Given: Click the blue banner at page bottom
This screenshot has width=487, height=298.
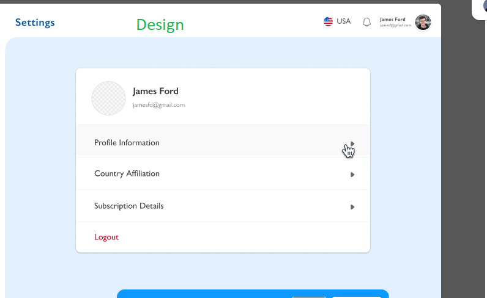Looking at the screenshot, I should (x=253, y=294).
